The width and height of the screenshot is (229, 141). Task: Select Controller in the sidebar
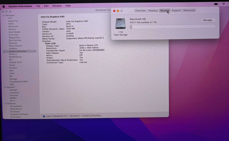(x=13, y=35)
